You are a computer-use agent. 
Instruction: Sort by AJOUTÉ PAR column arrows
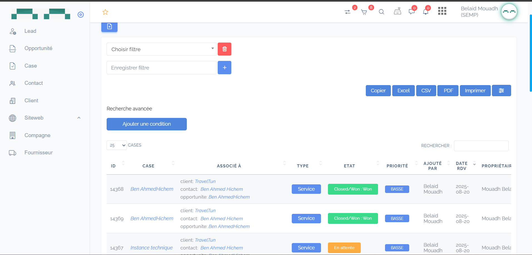point(448,163)
